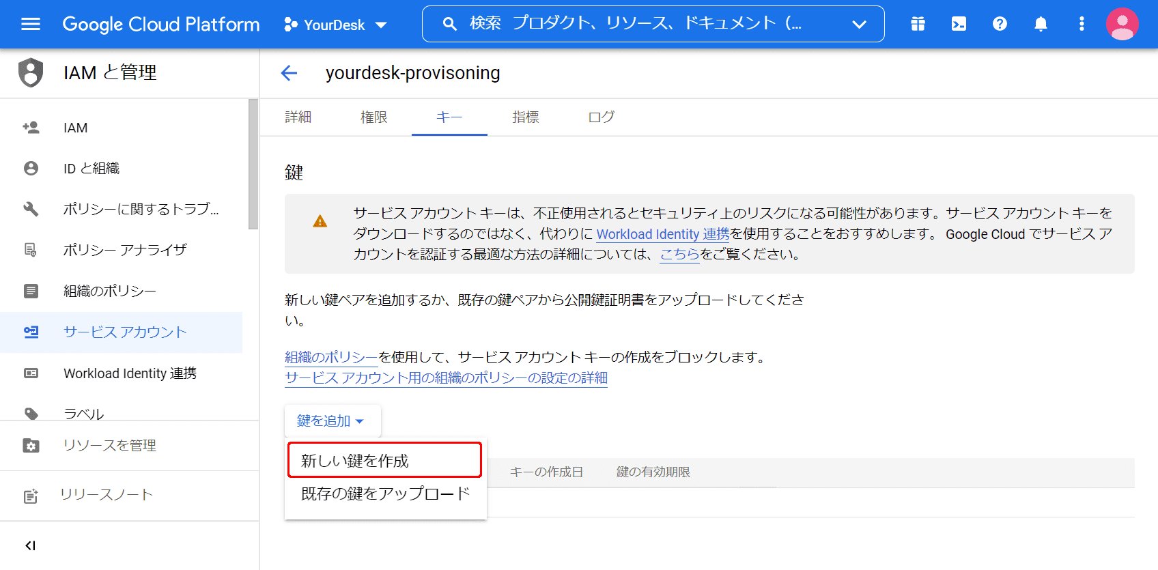Click the service account key icon

[31, 332]
